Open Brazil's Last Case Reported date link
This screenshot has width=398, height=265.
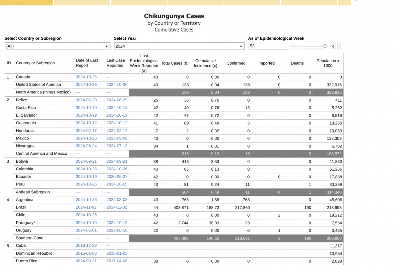[117, 207]
